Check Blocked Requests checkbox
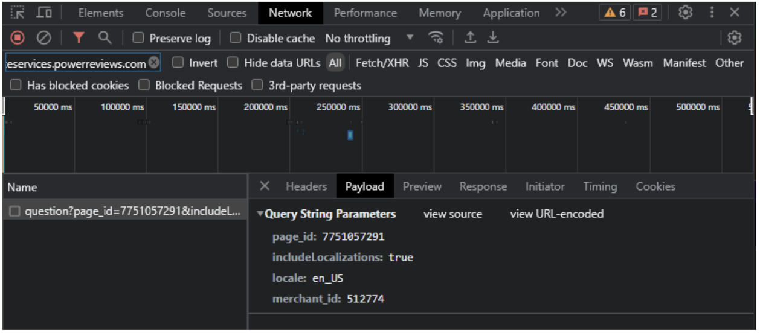 (144, 85)
